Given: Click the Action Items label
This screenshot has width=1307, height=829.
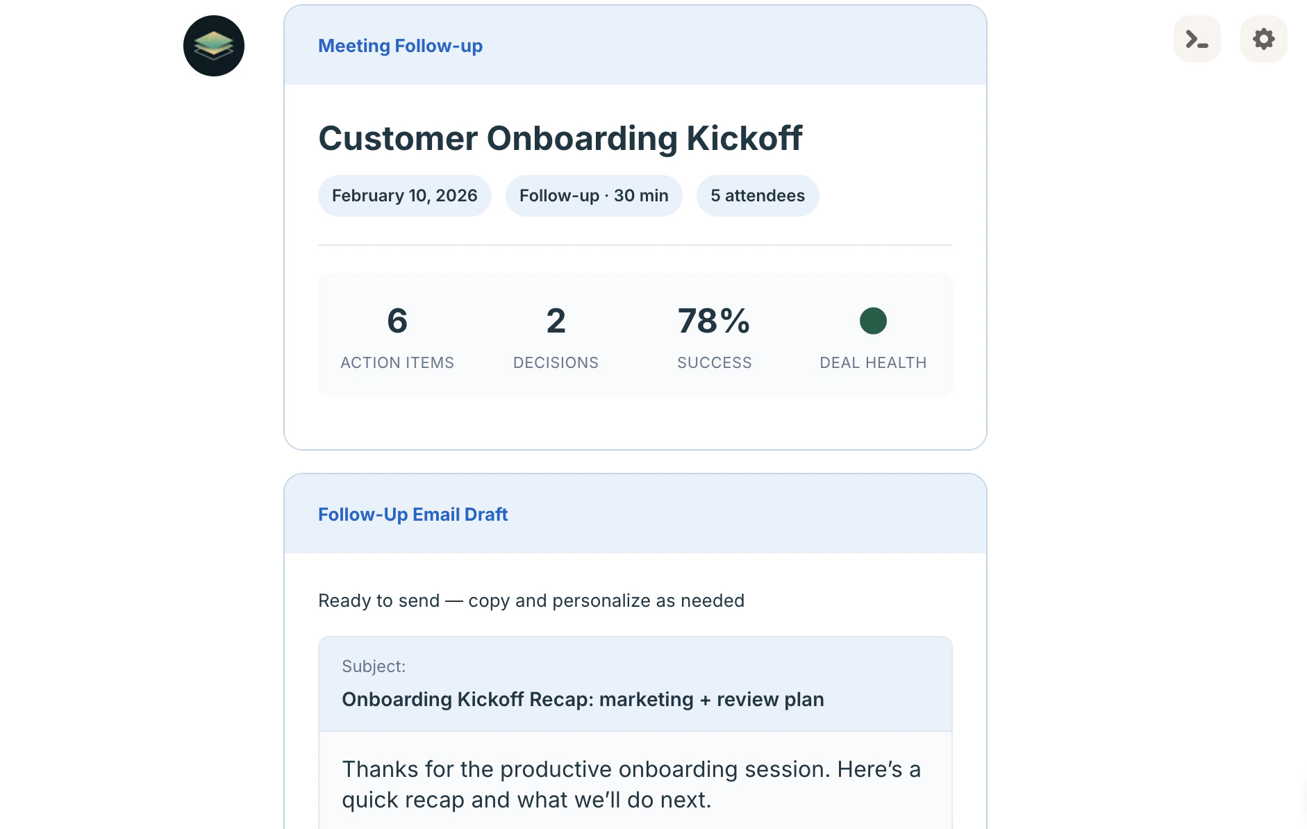Looking at the screenshot, I should pos(397,363).
